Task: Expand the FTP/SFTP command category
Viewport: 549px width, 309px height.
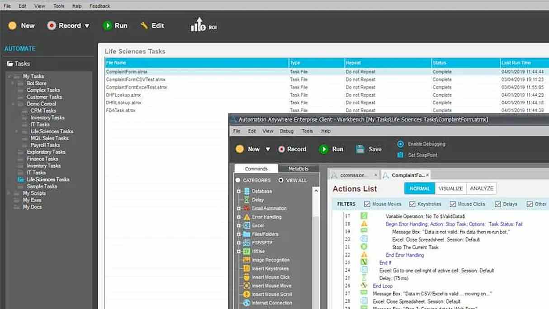Action: click(x=238, y=243)
